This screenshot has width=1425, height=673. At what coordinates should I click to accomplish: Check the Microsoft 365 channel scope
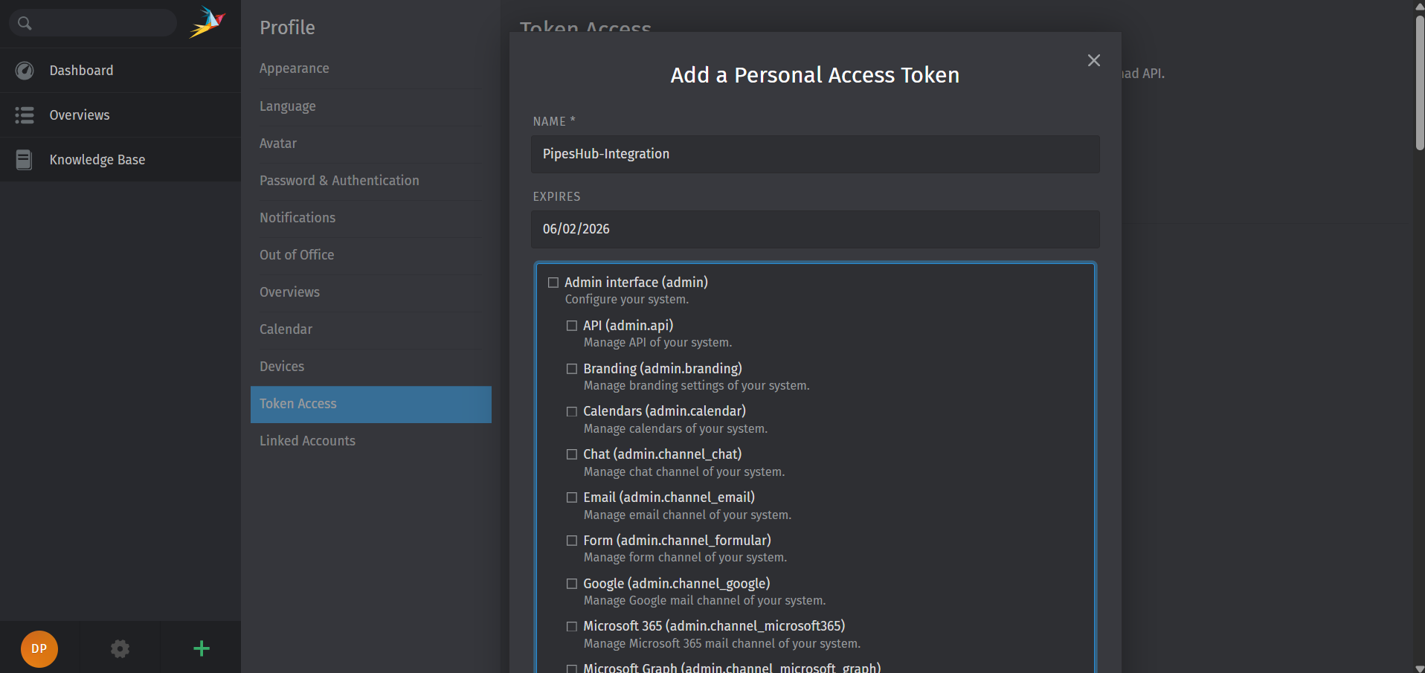(571, 626)
